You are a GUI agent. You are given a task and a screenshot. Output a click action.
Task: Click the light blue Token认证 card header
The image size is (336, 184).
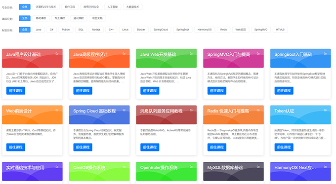(x=300, y=114)
